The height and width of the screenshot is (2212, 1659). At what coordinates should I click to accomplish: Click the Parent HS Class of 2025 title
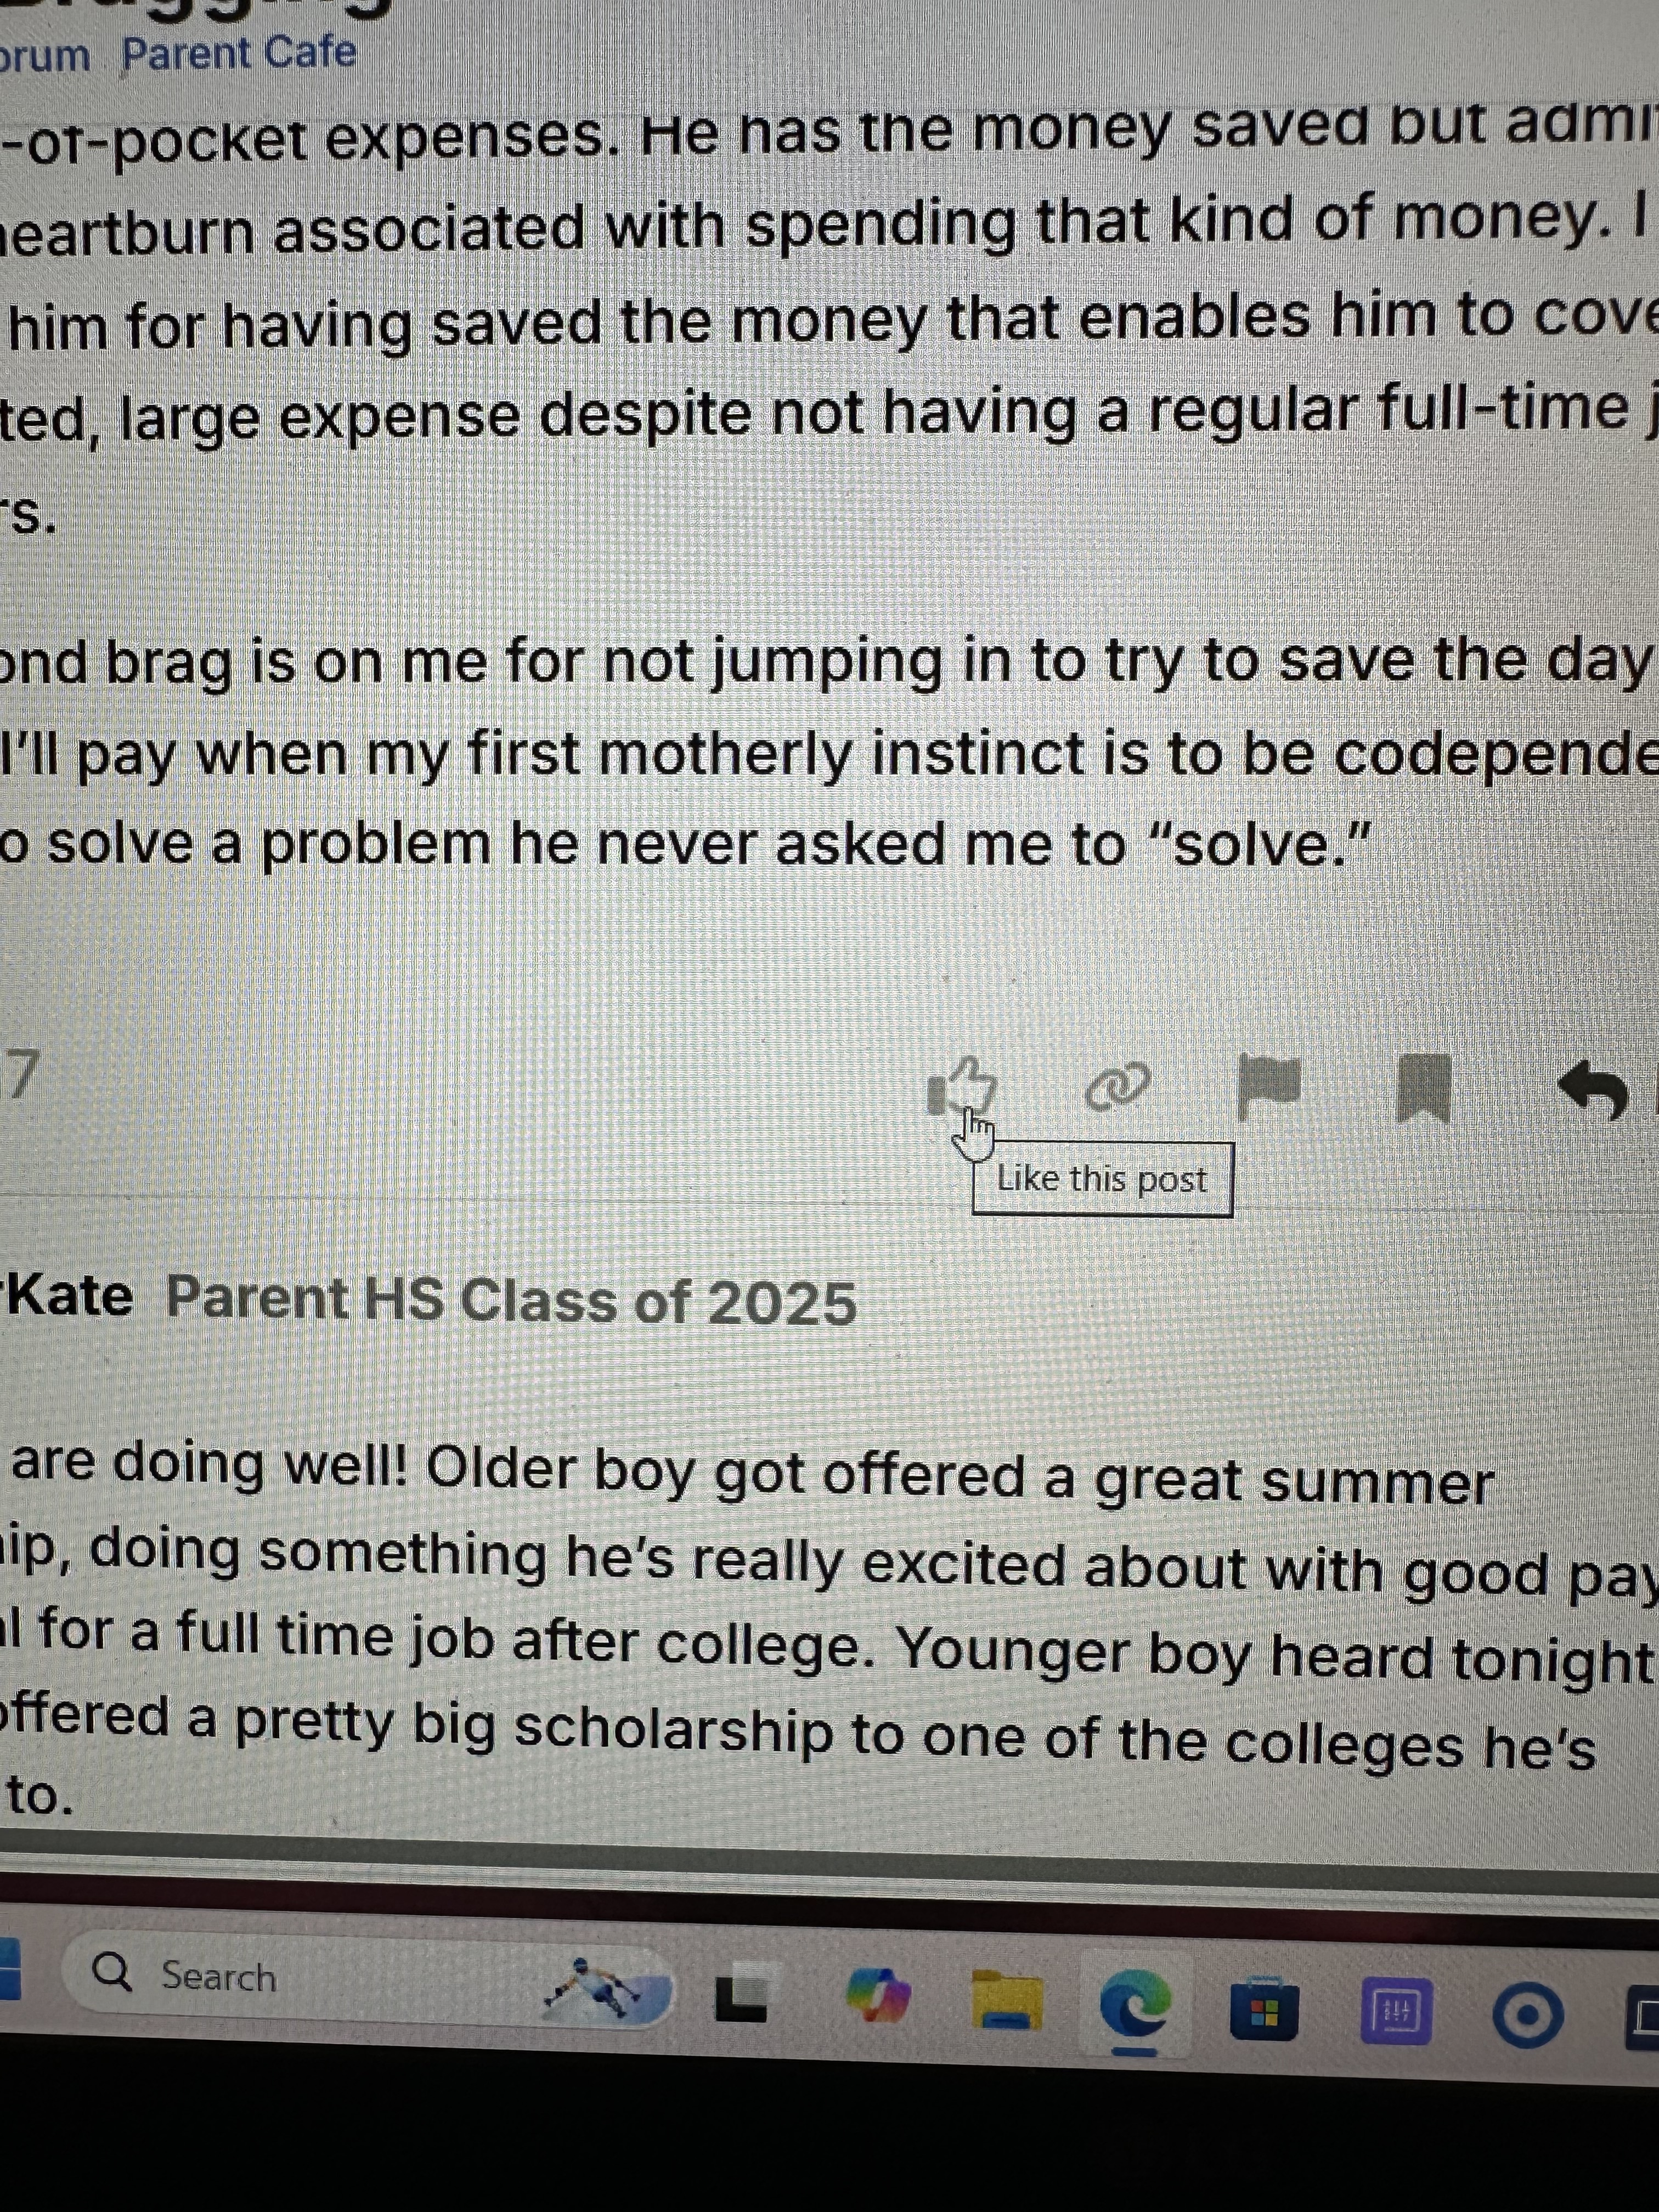(510, 1302)
